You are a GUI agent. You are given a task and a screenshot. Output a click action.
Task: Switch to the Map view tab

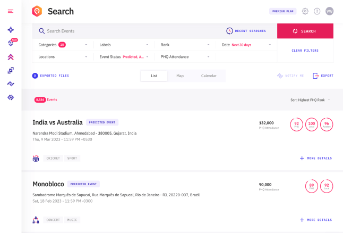point(180,76)
